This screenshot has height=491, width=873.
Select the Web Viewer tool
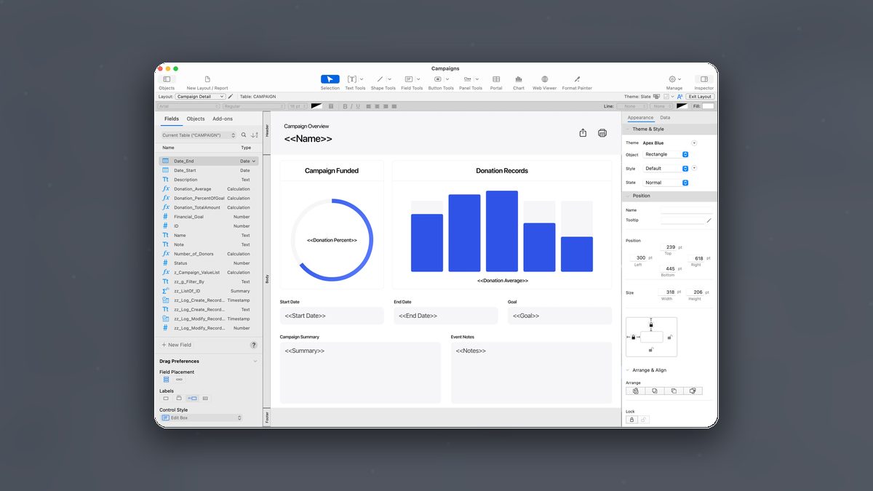[x=544, y=79]
